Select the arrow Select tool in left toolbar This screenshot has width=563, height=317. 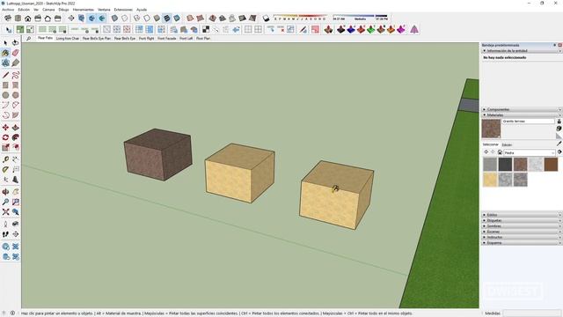[5, 43]
